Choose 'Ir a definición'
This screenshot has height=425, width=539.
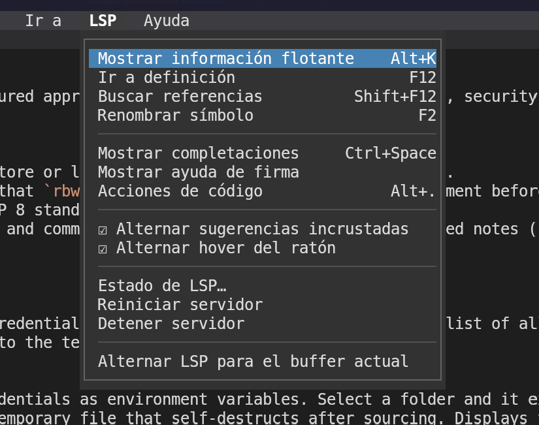tap(166, 77)
